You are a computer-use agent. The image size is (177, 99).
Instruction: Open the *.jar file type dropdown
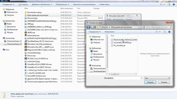click(157, 78)
